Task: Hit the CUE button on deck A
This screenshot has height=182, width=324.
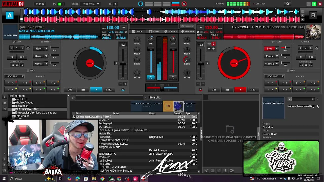Action: pos(70,89)
